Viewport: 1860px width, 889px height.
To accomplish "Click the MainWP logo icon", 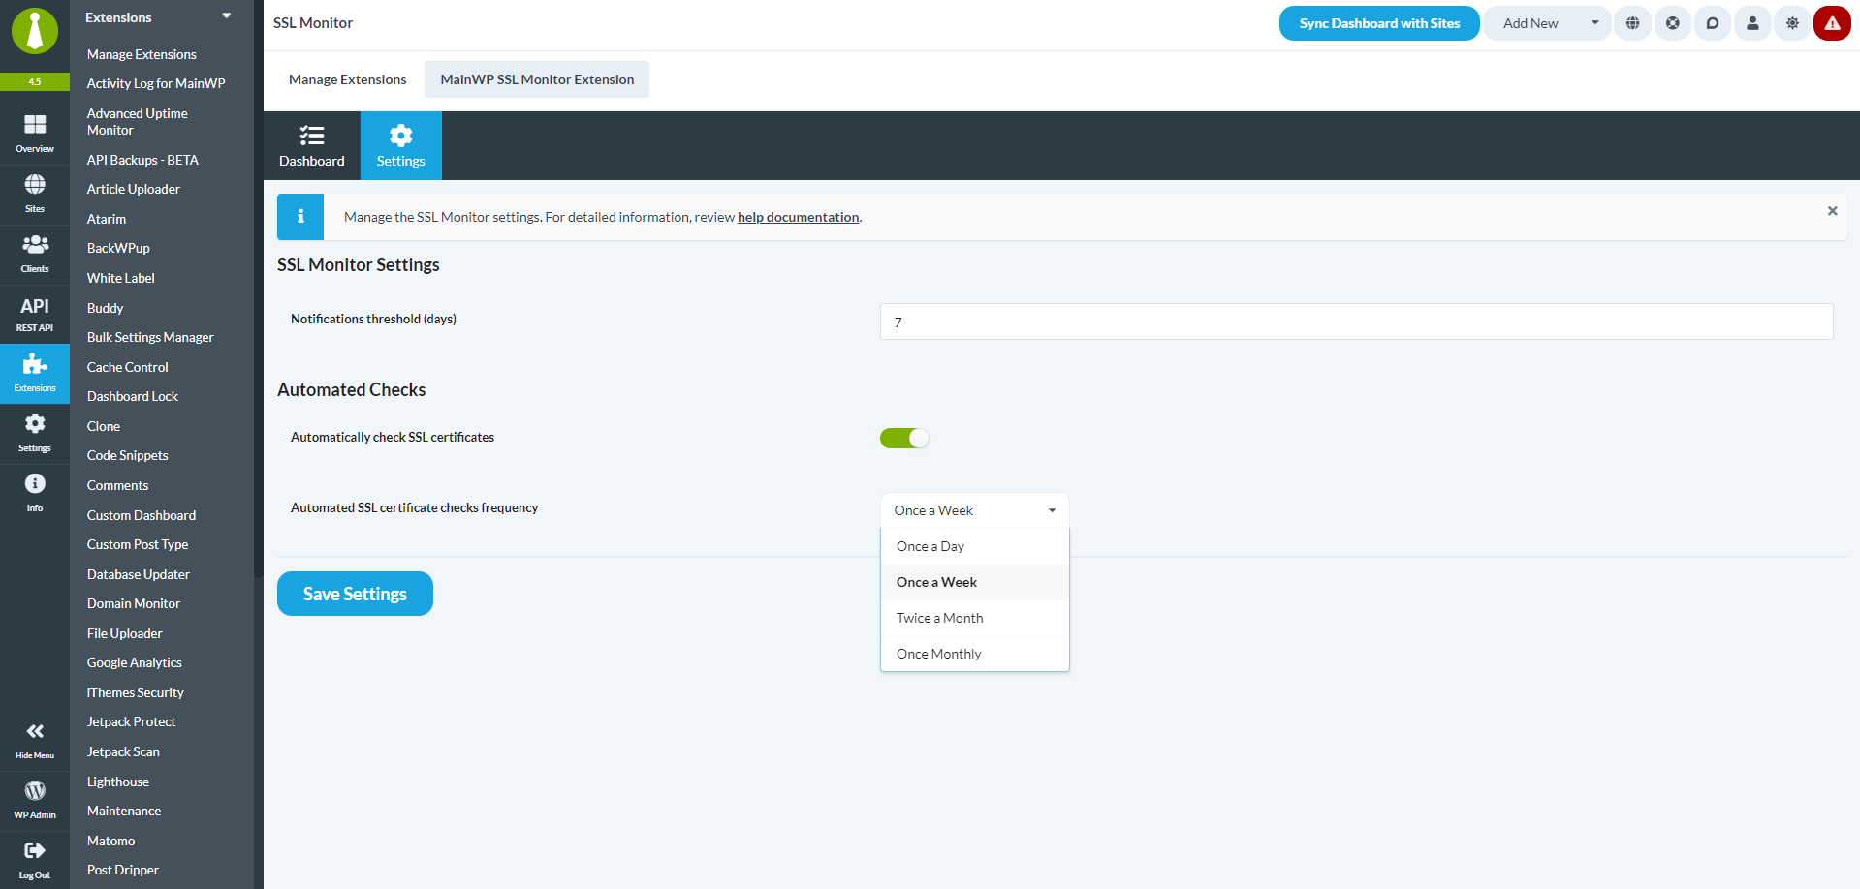I will pos(35,31).
